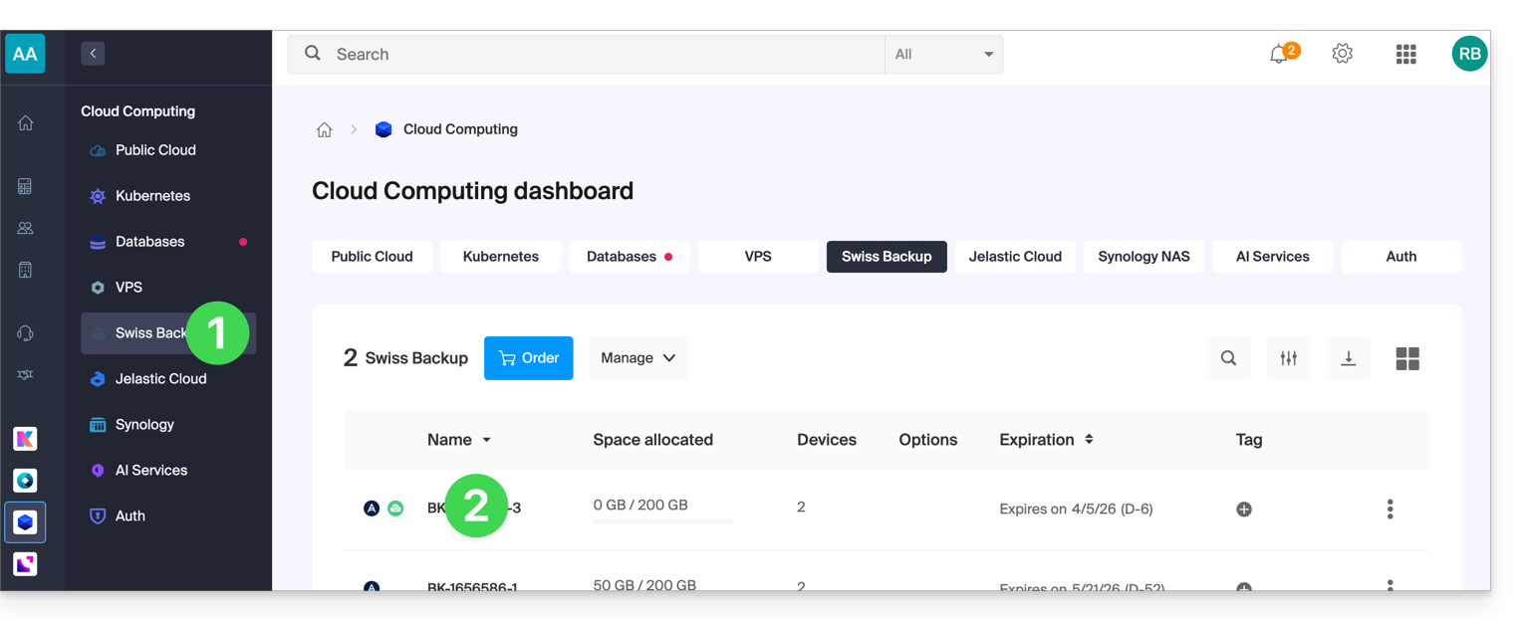Open more actions for first backup row
Screen dimensions: 1521x621
tap(1390, 510)
